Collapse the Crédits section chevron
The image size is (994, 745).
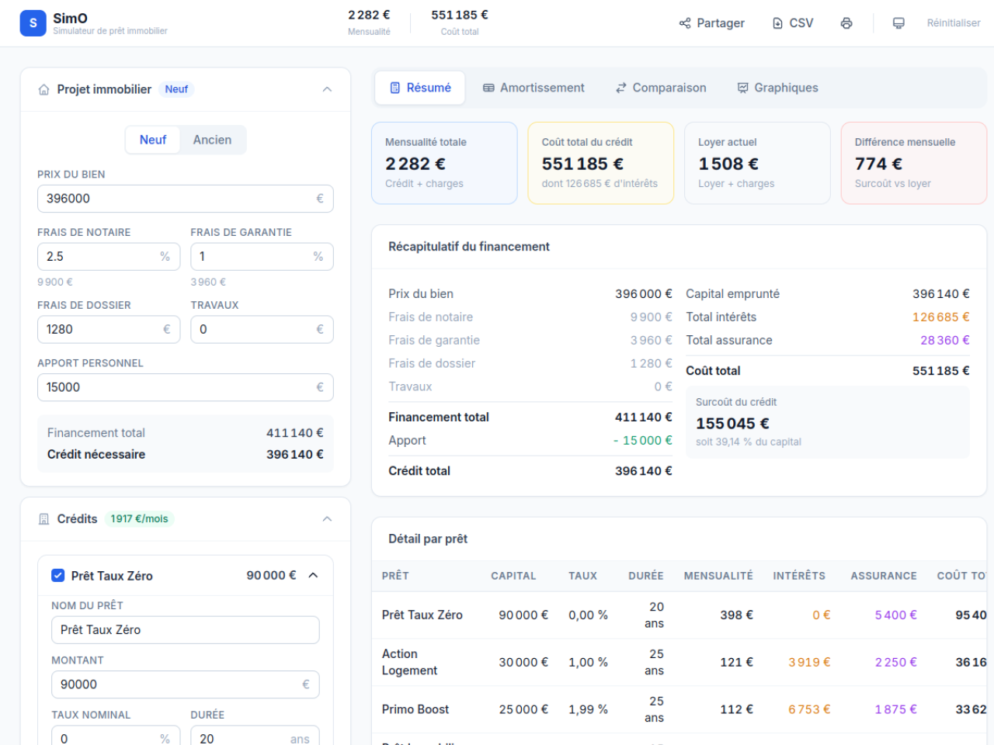[x=327, y=519]
